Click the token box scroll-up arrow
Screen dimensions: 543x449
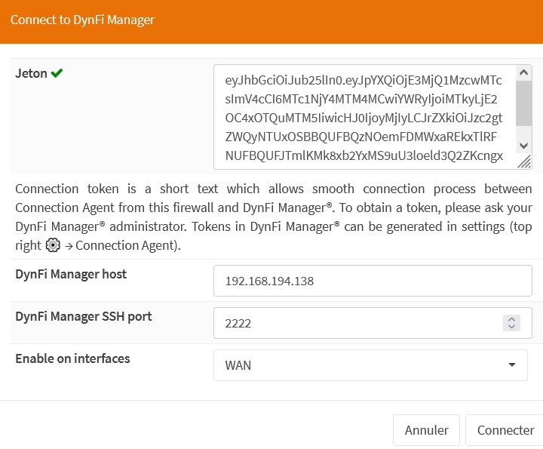point(524,73)
